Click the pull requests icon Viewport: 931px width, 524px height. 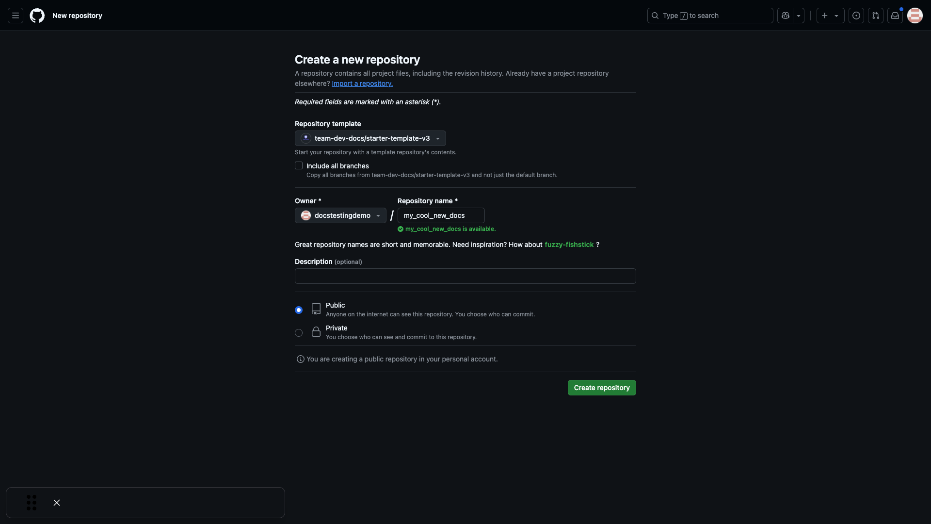tap(876, 16)
